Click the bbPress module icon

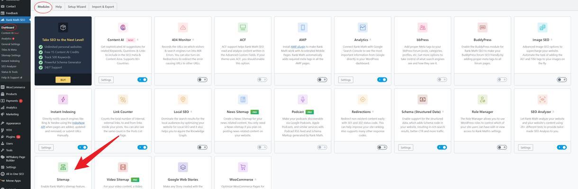[x=423, y=27]
